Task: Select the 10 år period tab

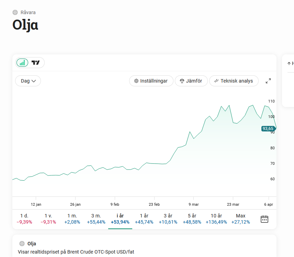Action: click(x=216, y=219)
